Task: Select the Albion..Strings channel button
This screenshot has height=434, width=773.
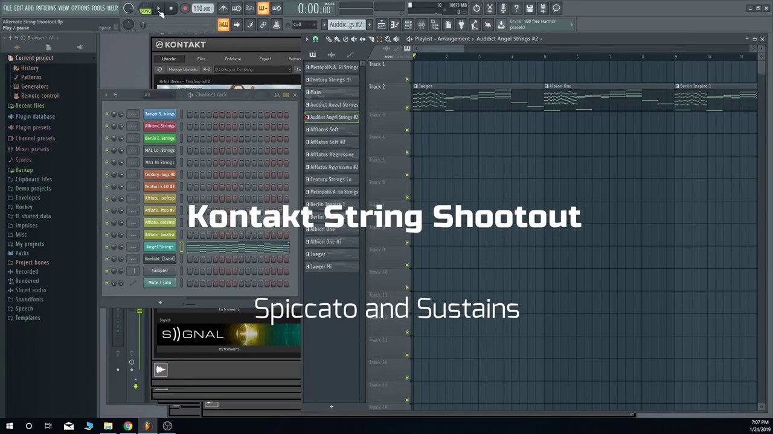Action: coord(159,126)
